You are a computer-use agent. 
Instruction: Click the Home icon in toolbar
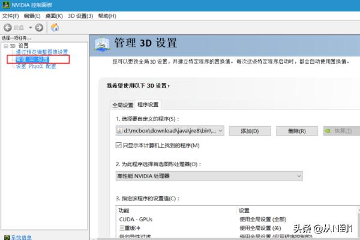[x=55, y=28]
